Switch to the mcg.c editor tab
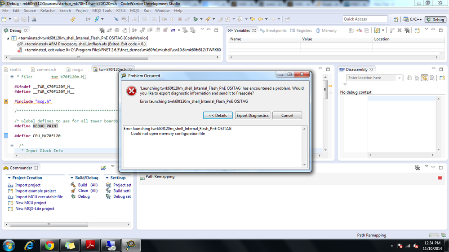 (x=75, y=70)
